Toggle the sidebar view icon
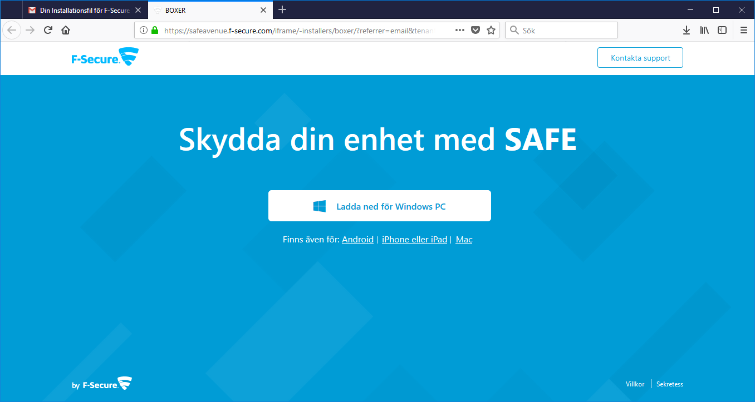 click(x=722, y=30)
